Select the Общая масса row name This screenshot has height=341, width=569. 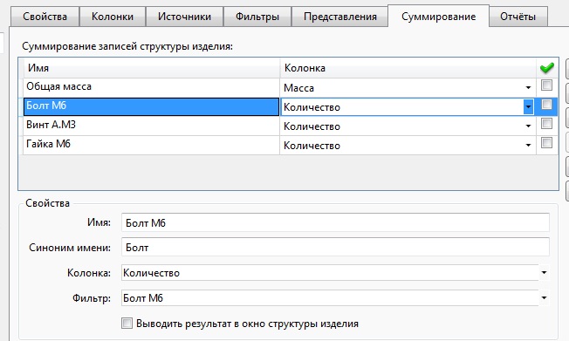(151, 87)
